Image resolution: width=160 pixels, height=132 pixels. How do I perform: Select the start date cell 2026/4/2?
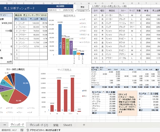[52, 10]
